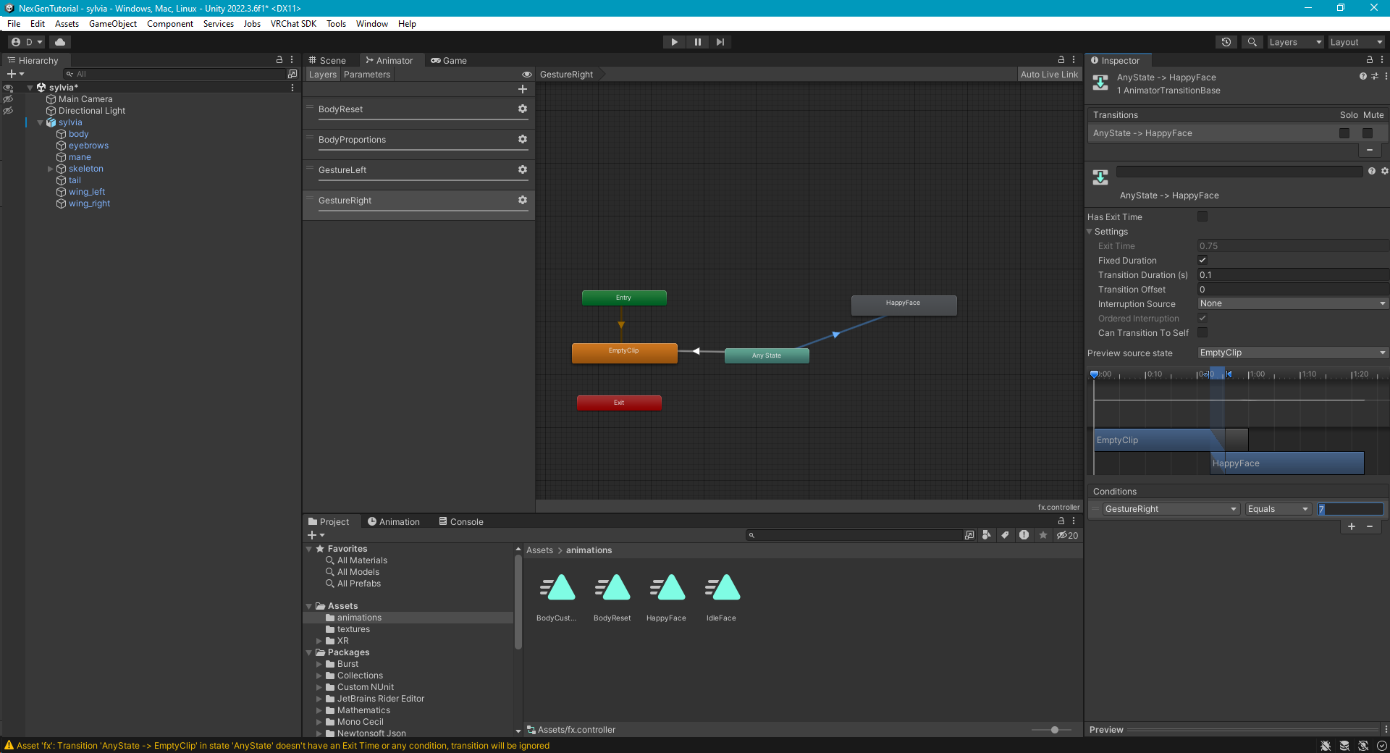Open transition preset selector icon
Viewport: 1390px width, 753px height.
click(1375, 76)
